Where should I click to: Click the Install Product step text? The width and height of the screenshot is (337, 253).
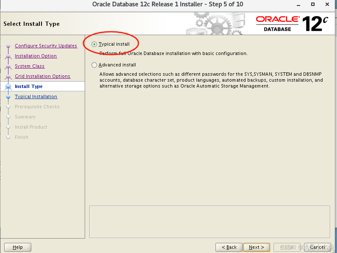[x=31, y=127]
